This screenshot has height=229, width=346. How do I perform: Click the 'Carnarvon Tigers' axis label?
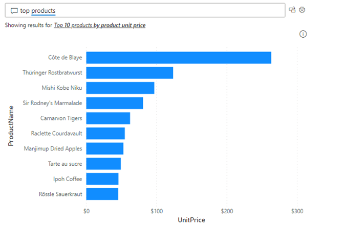[61, 118]
